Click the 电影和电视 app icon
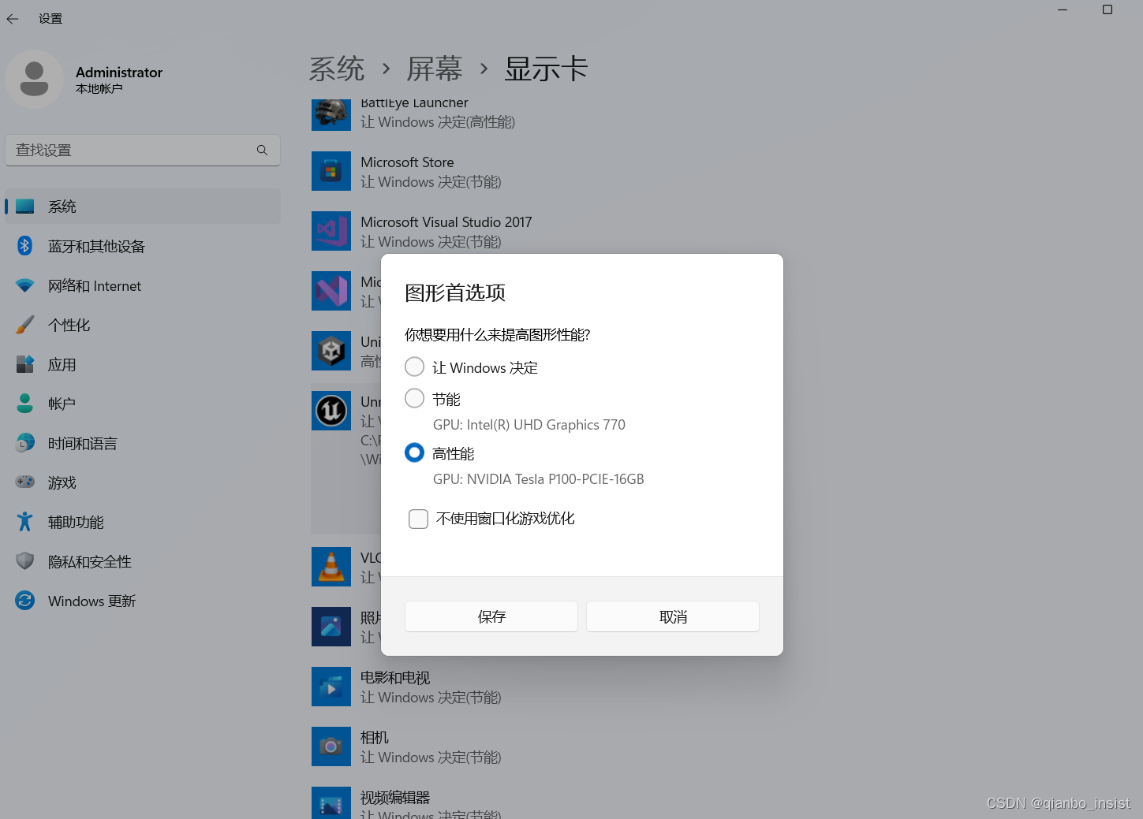 click(x=331, y=687)
